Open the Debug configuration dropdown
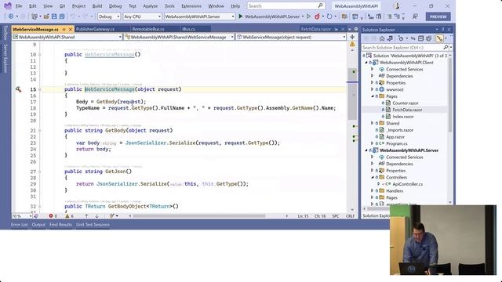Image resolution: width=502 pixels, height=282 pixels. 109,16
